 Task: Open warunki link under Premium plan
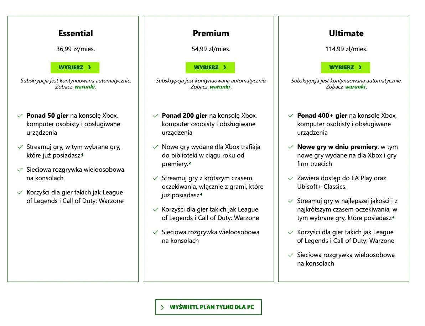point(220,87)
